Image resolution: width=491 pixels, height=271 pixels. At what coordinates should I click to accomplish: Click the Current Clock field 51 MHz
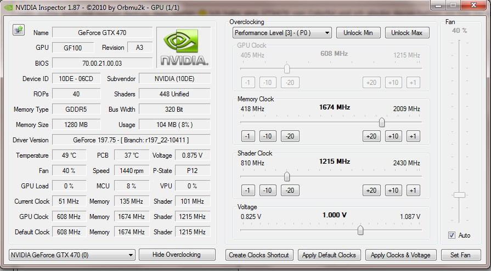tap(69, 201)
